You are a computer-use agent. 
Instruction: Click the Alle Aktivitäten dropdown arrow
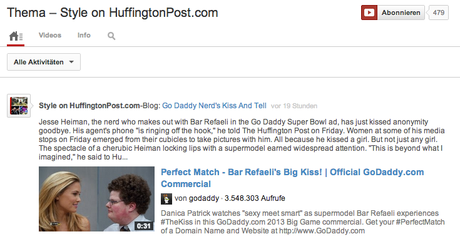tap(71, 62)
